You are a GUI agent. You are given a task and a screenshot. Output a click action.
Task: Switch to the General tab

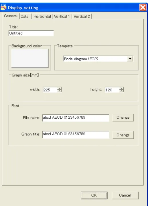(x=11, y=16)
